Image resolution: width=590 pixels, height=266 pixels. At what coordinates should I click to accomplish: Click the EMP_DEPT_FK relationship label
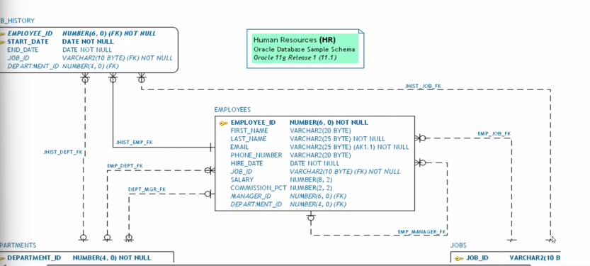tap(125, 166)
